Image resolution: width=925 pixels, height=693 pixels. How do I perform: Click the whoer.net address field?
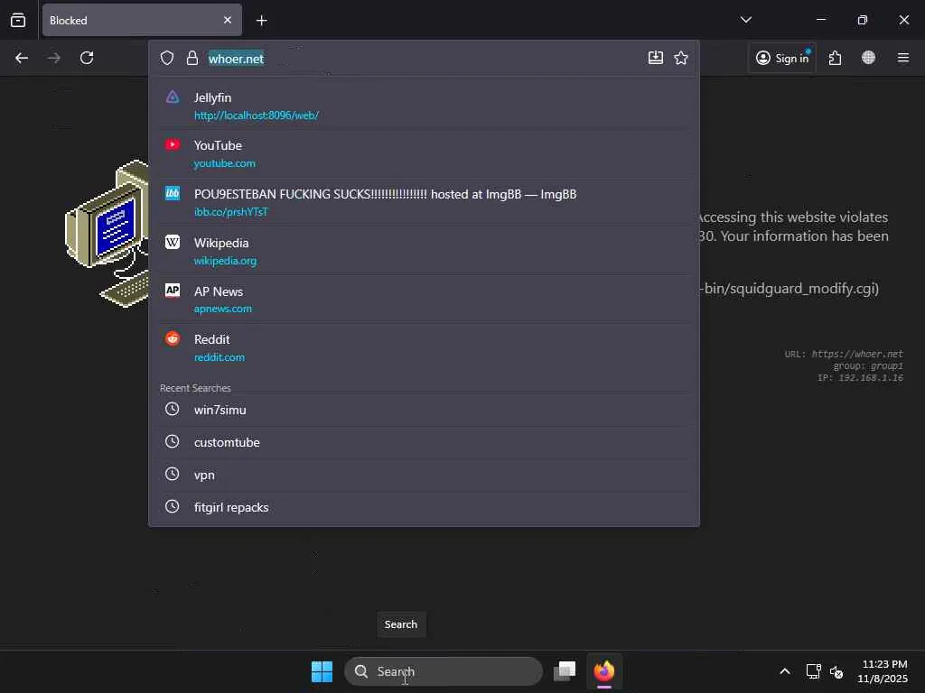(425, 59)
